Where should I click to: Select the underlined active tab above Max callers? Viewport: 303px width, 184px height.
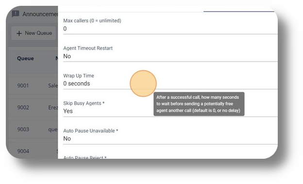click(x=239, y=10)
